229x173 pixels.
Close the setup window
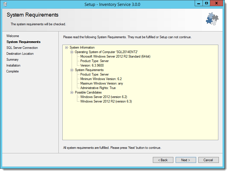coord(216,3)
